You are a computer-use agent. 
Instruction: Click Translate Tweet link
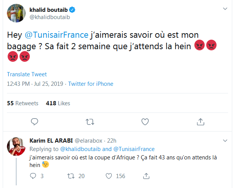(27, 74)
